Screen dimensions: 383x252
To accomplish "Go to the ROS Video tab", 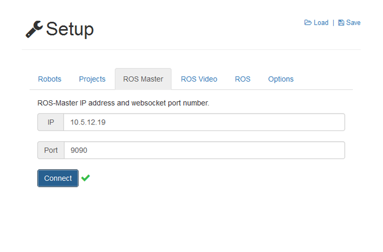I will [199, 79].
